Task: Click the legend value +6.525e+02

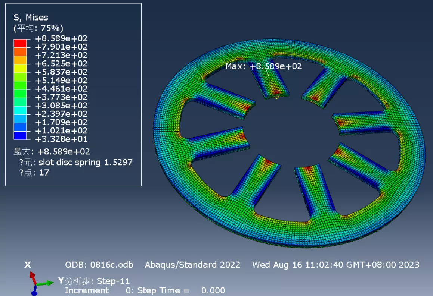Action: [x=61, y=64]
